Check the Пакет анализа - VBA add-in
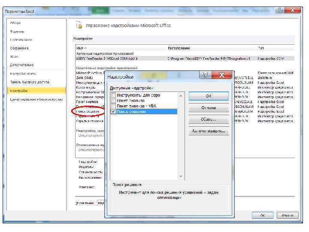 [x=113, y=106]
